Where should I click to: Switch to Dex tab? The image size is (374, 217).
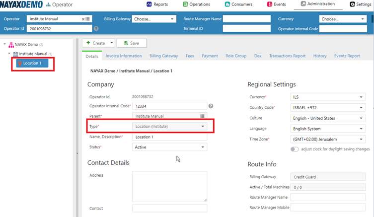pyautogui.click(x=258, y=56)
